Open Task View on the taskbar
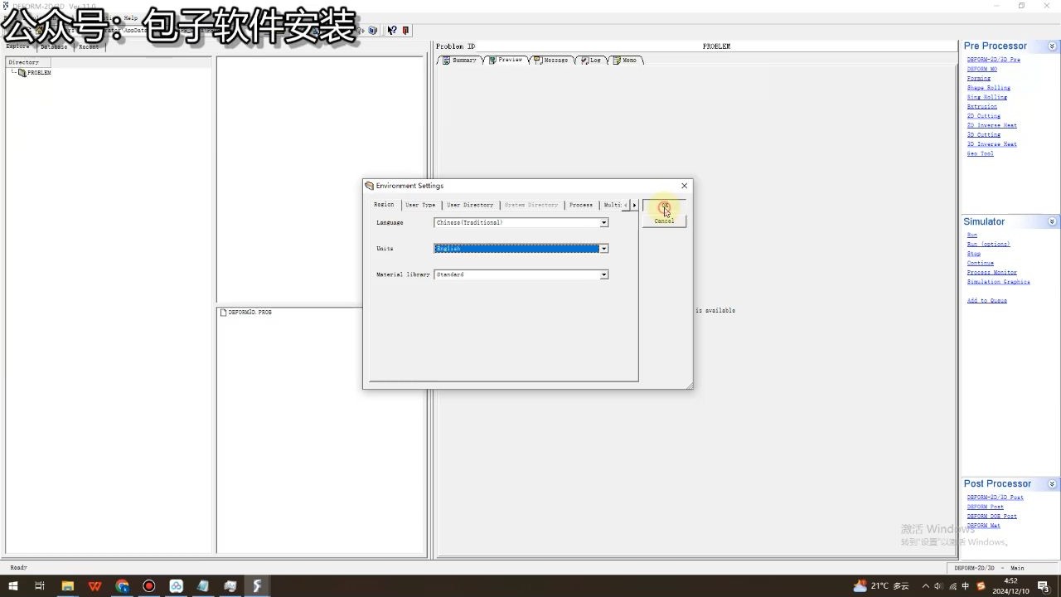This screenshot has height=597, width=1061. 40,585
